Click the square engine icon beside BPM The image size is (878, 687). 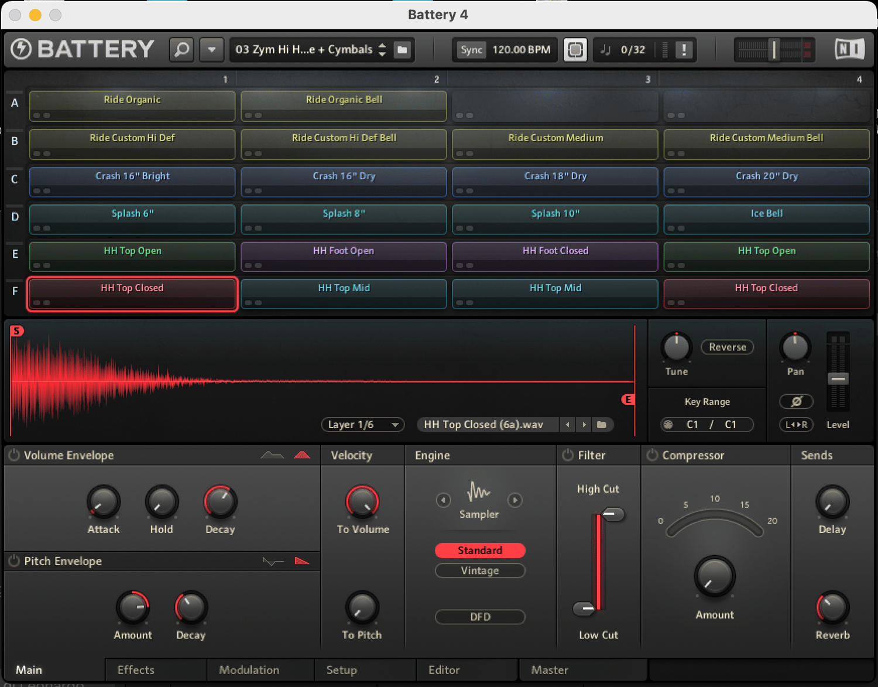(575, 50)
